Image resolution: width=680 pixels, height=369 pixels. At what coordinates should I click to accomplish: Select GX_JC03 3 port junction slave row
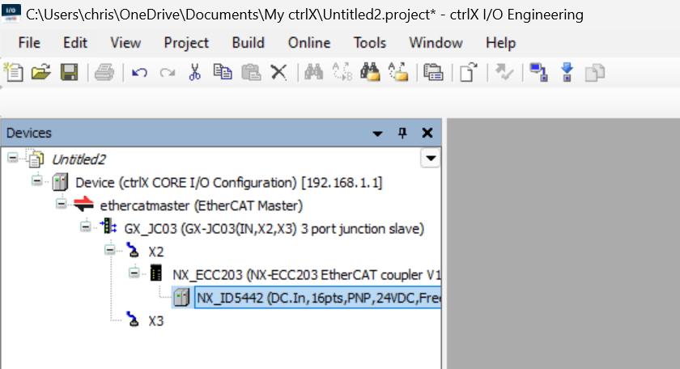pos(274,228)
